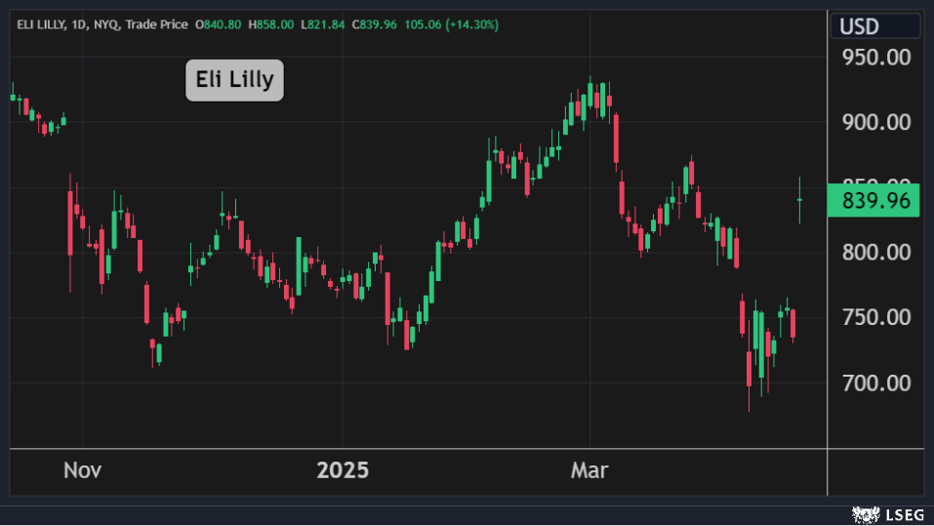Click the USD currency button
Screen dimensions: 934x526
point(875,26)
